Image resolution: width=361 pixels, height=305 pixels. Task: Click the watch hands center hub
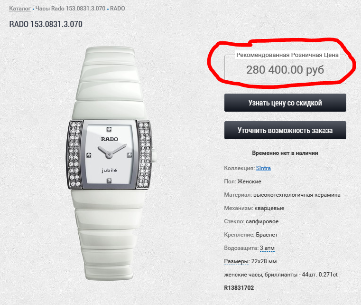109,154
